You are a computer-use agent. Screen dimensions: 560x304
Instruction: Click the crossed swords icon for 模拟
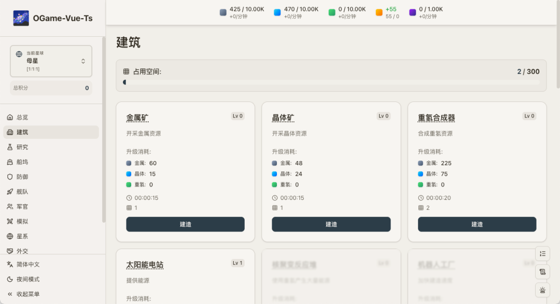[10, 222]
